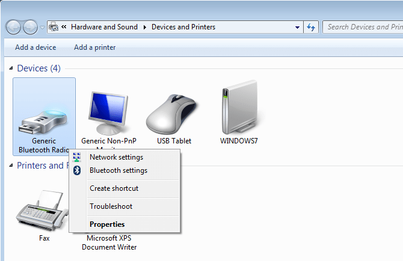
Task: Collapse the Devices (4) group
Action: click(11, 68)
